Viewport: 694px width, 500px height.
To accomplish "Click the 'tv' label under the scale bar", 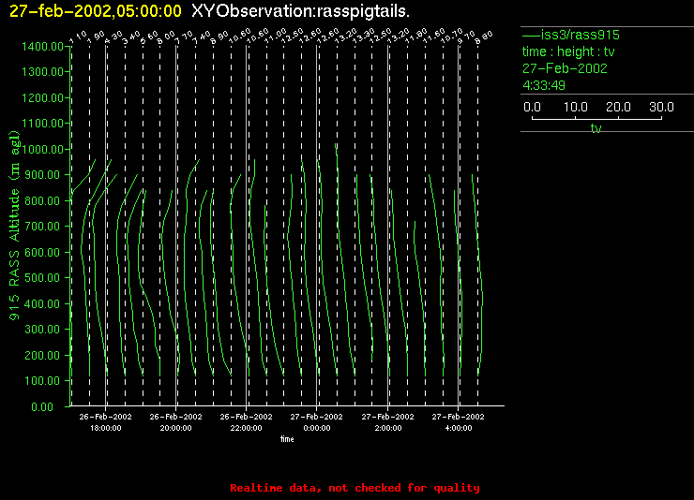I will (596, 129).
